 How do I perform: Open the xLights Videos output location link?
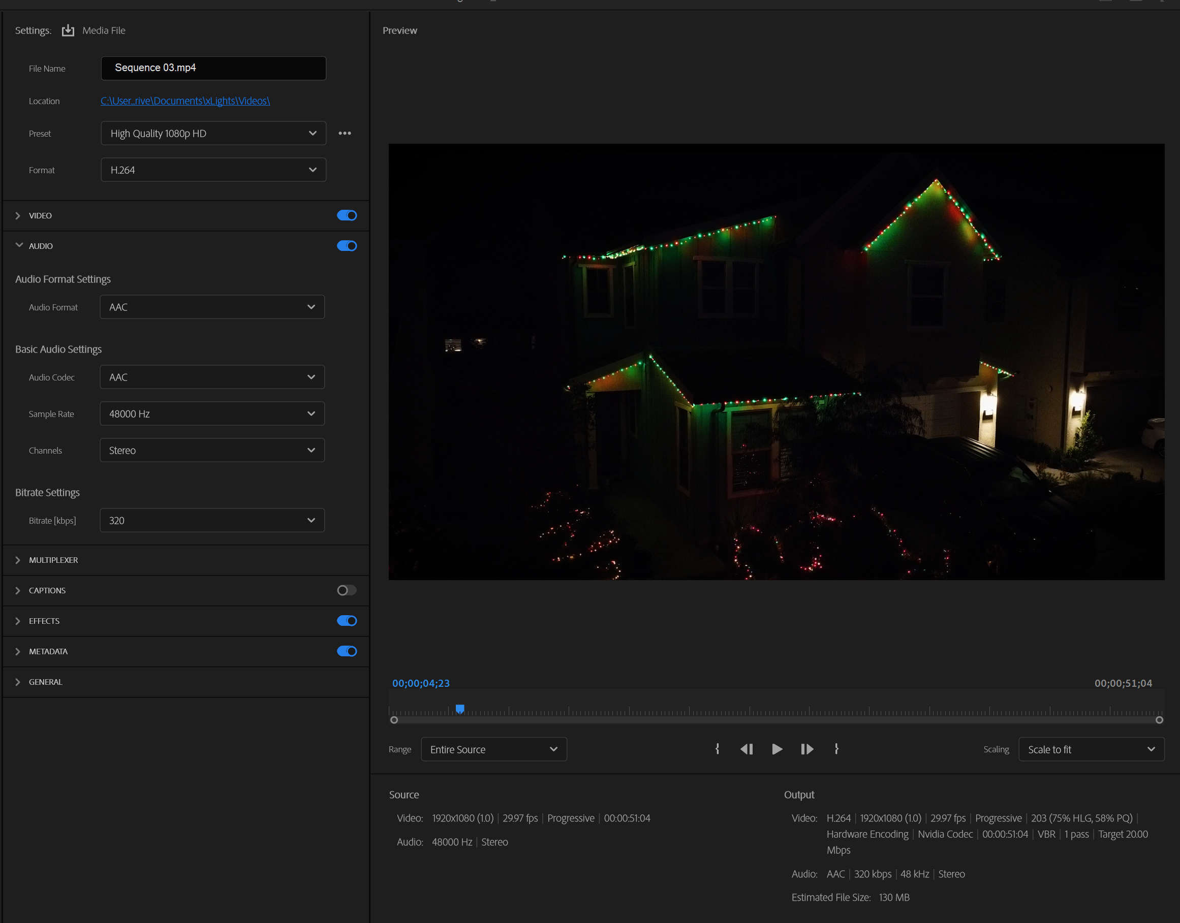click(185, 101)
